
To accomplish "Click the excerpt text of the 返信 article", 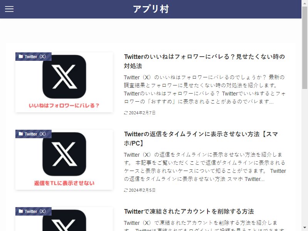I will pos(205,167).
